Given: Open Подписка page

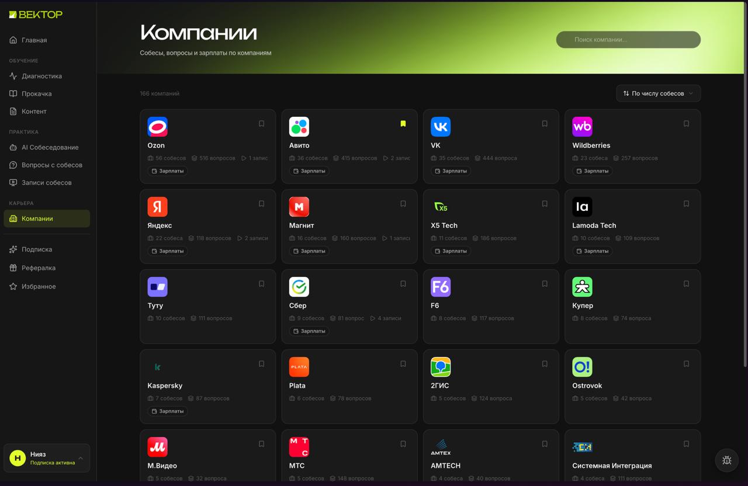Looking at the screenshot, I should click(x=47, y=249).
